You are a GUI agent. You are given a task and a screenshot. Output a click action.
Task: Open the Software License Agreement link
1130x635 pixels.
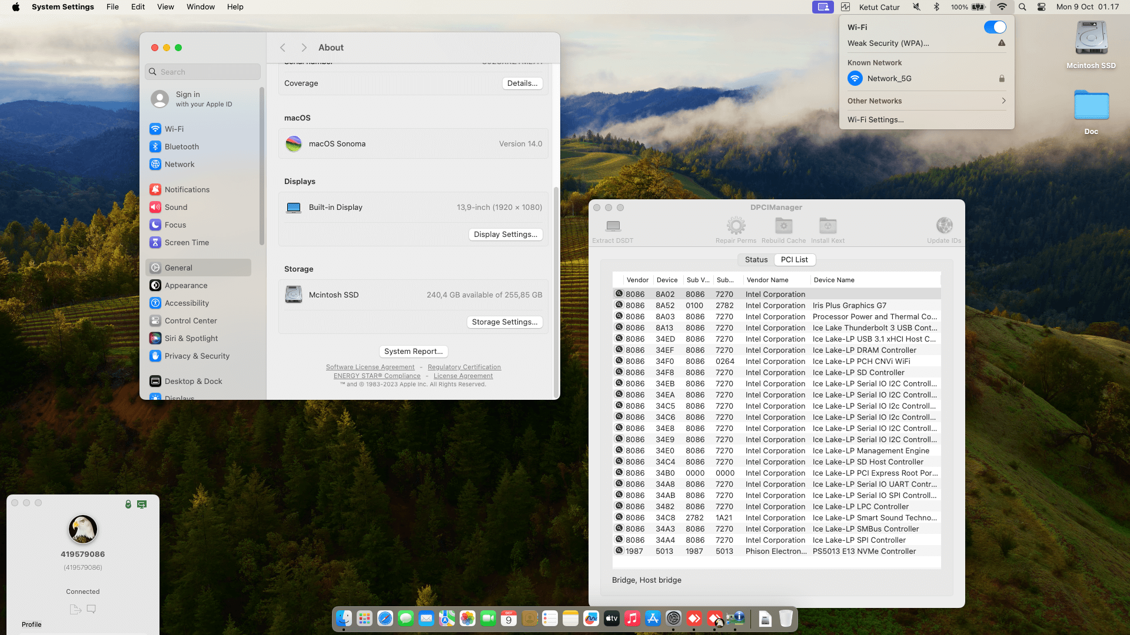coord(370,367)
